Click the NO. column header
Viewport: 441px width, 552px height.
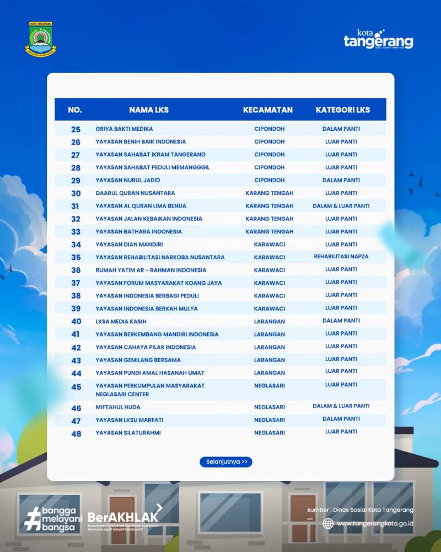click(x=75, y=110)
